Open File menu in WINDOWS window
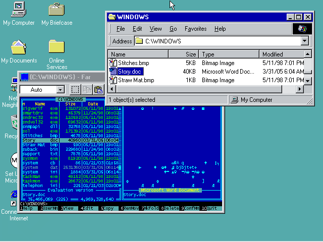Image resolution: width=323 pixels, height=242 pixels. 121,29
